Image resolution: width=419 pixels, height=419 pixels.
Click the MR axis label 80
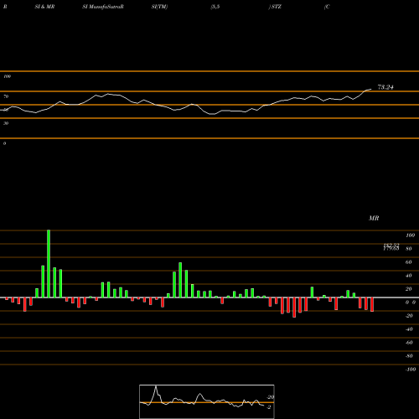tap(409, 249)
